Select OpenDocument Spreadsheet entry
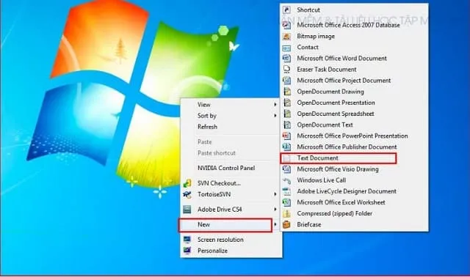Image resolution: width=470 pixels, height=277 pixels. click(354, 114)
